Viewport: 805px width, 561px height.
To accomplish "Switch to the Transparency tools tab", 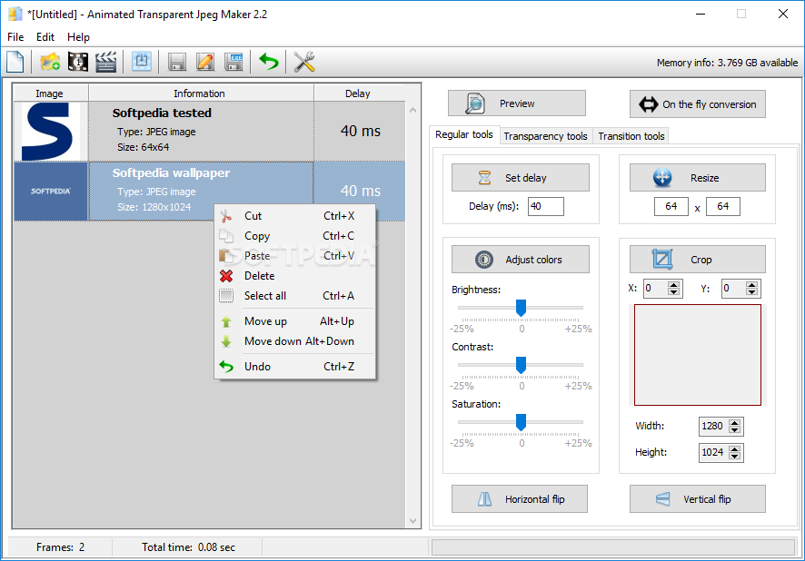I will 545,135.
